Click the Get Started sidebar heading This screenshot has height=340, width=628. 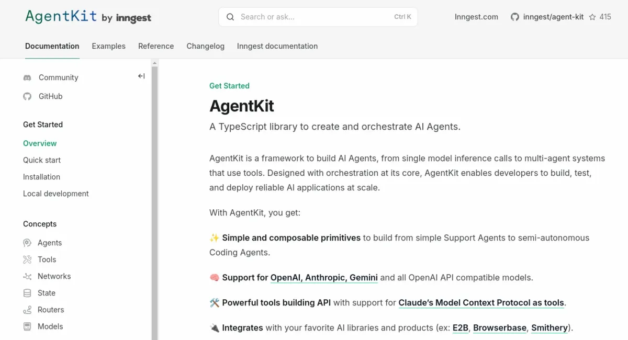tap(43, 124)
